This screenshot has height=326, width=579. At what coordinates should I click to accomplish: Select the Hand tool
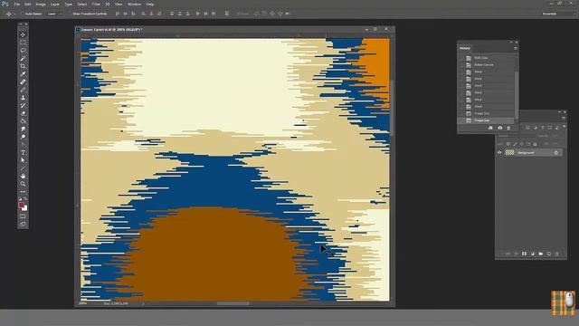(23, 176)
